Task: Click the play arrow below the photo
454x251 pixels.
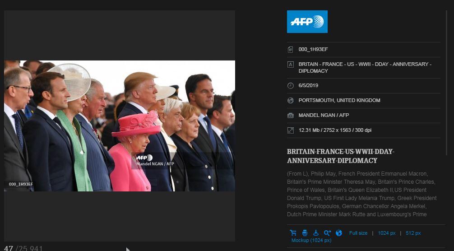Action: click(x=128, y=249)
